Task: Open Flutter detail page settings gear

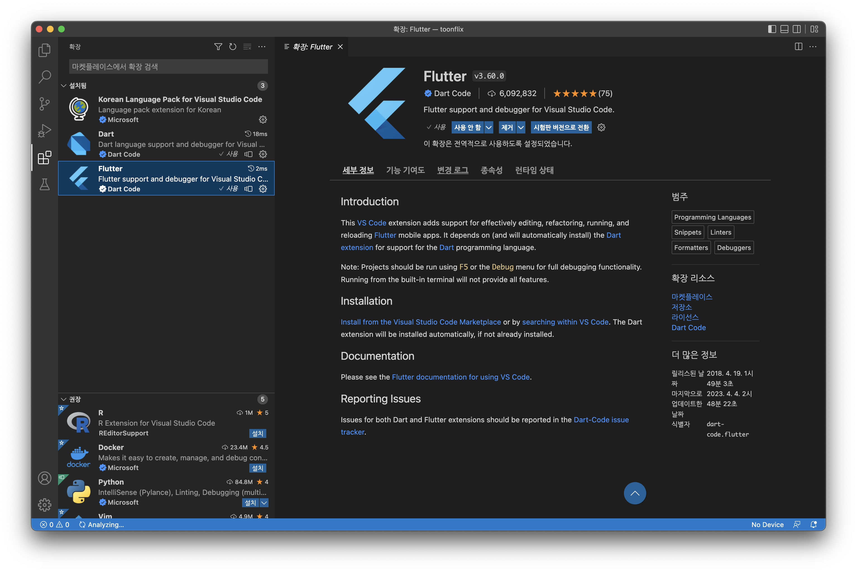Action: pos(601,127)
